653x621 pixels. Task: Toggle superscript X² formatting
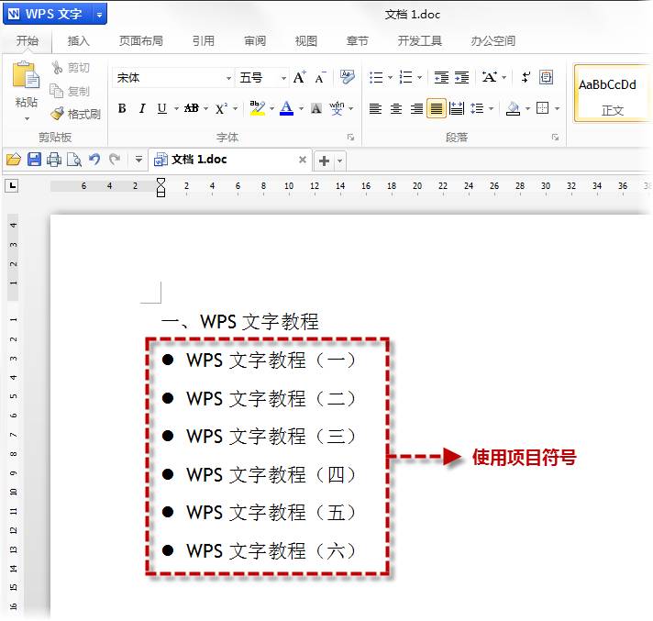(x=221, y=109)
